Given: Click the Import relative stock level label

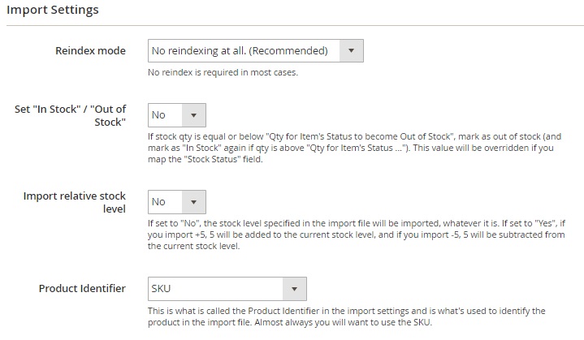Looking at the screenshot, I should (75, 202).
